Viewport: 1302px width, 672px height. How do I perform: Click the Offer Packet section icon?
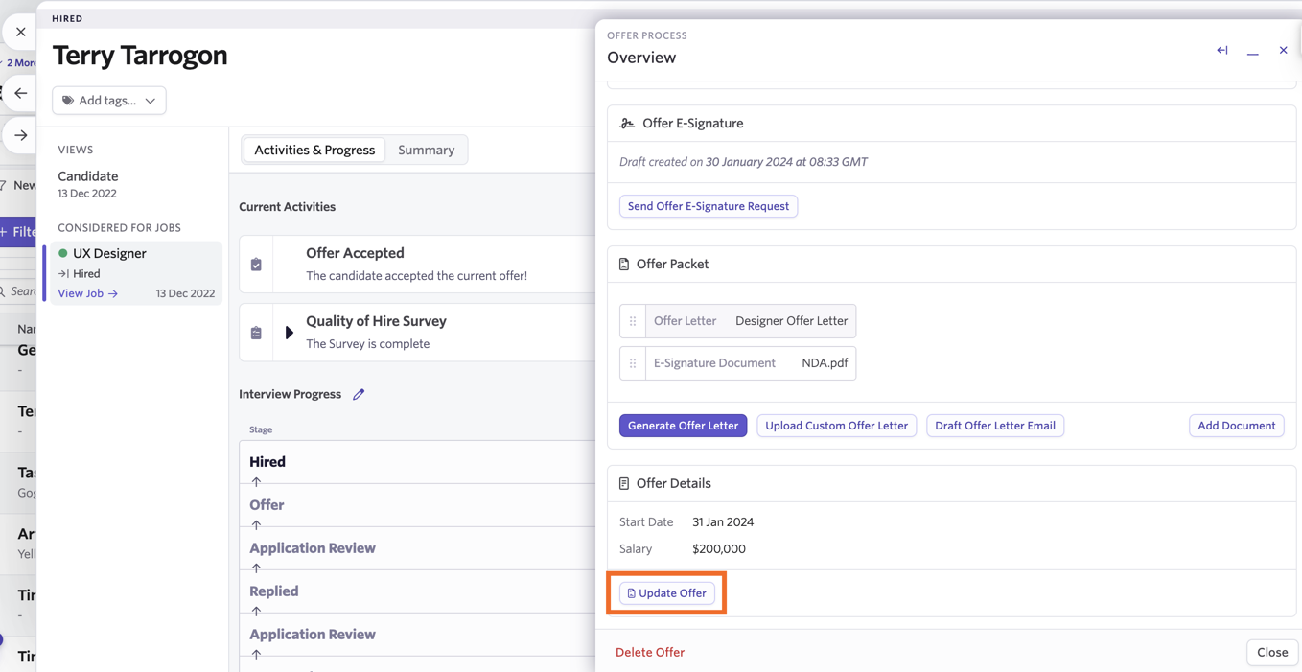pos(624,265)
